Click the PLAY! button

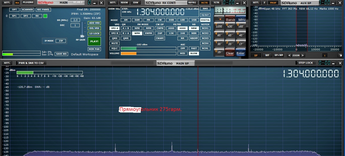pyautogui.click(x=94, y=41)
